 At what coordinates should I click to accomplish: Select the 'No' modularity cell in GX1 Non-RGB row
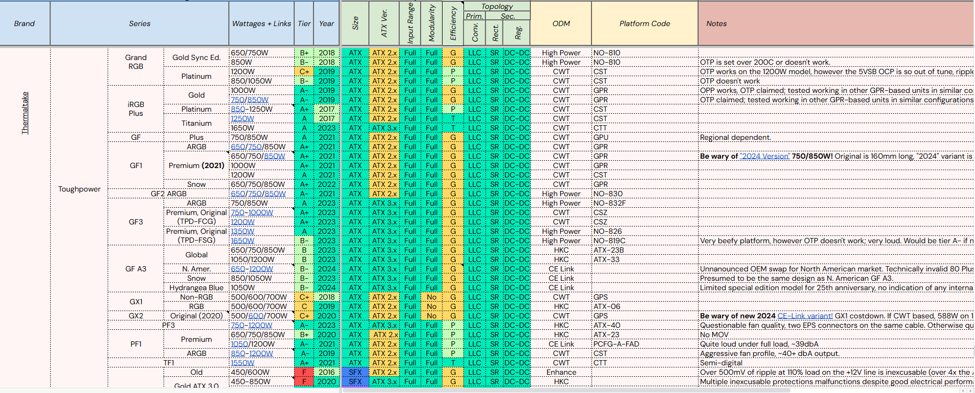(x=432, y=297)
